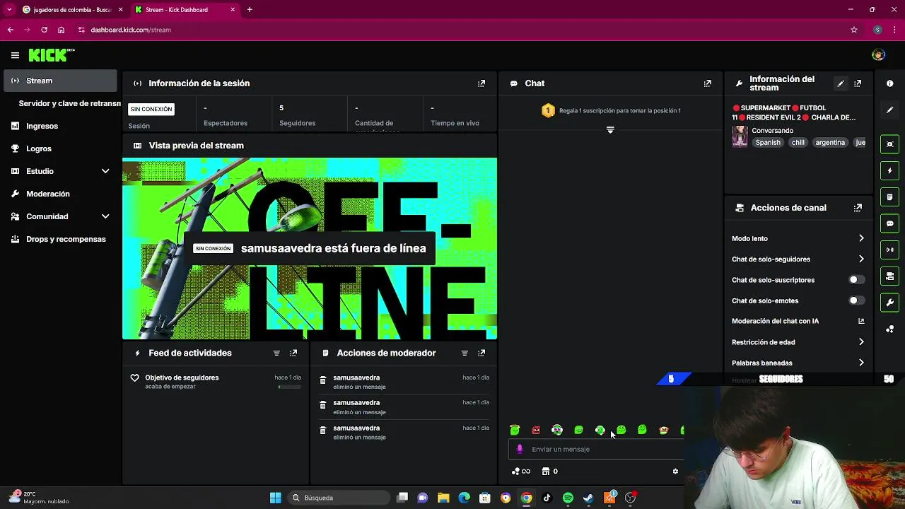Pop out the Acciones de canal panel
The width and height of the screenshot is (905, 509).
(858, 208)
